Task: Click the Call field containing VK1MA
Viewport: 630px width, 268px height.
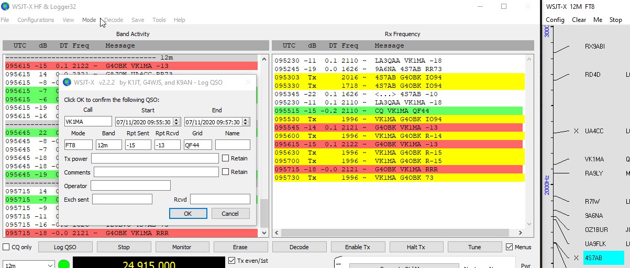Action: [88, 122]
